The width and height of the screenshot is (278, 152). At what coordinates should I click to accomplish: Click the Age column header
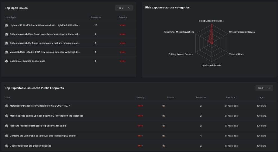tap(261, 97)
